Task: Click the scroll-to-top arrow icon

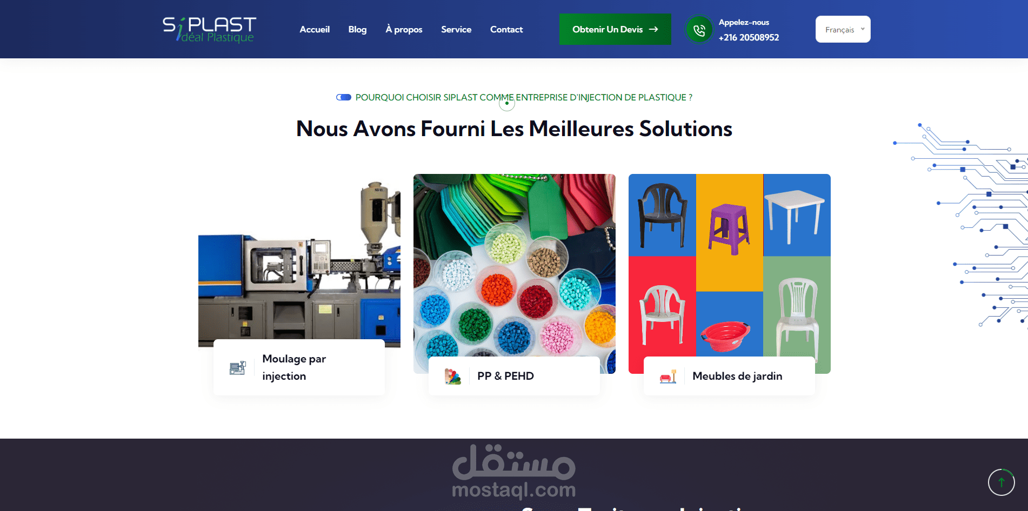Action: (x=1002, y=482)
